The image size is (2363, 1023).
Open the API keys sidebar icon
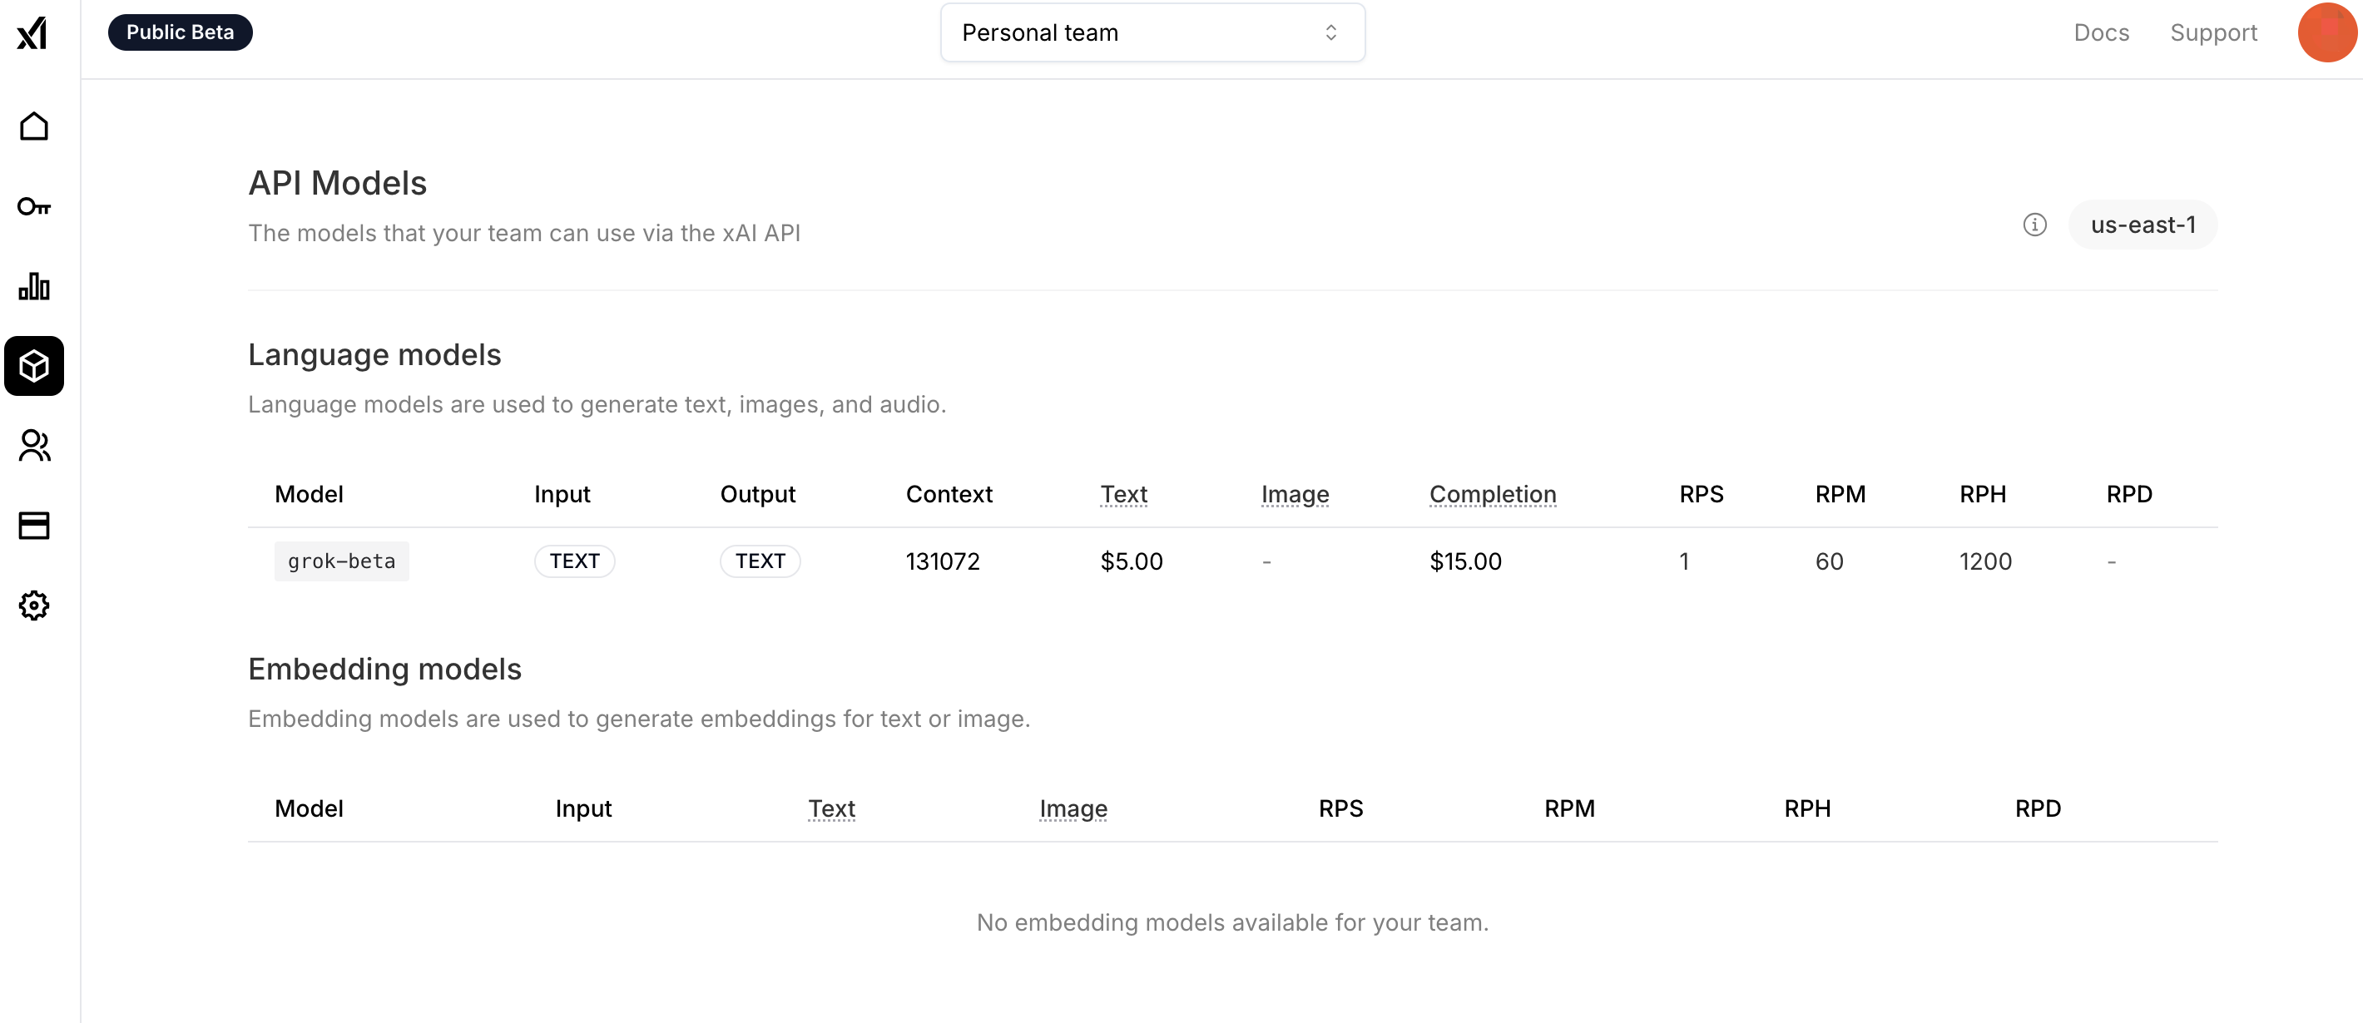[34, 207]
